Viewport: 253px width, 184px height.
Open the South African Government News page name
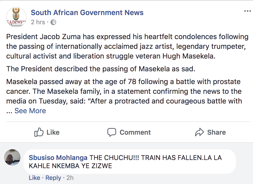pos(87,13)
